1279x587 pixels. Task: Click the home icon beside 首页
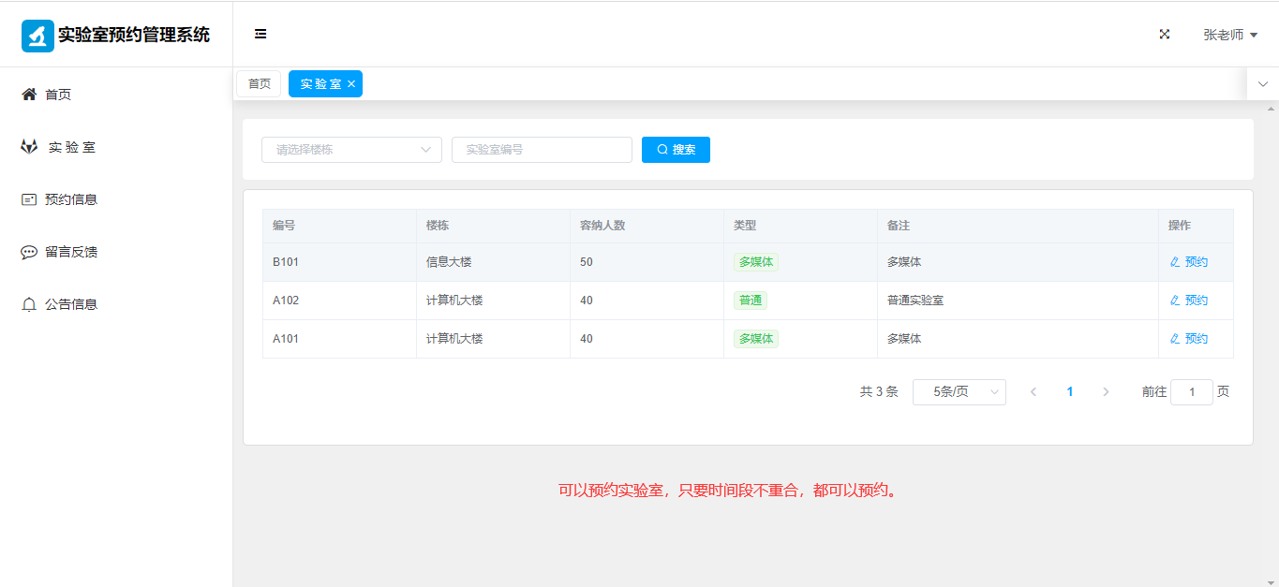tap(29, 95)
